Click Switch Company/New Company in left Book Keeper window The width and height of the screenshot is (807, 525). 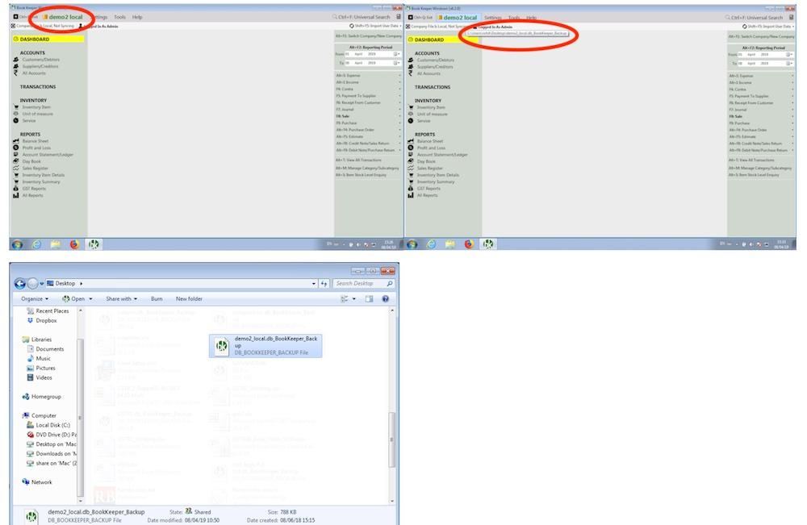coord(369,36)
